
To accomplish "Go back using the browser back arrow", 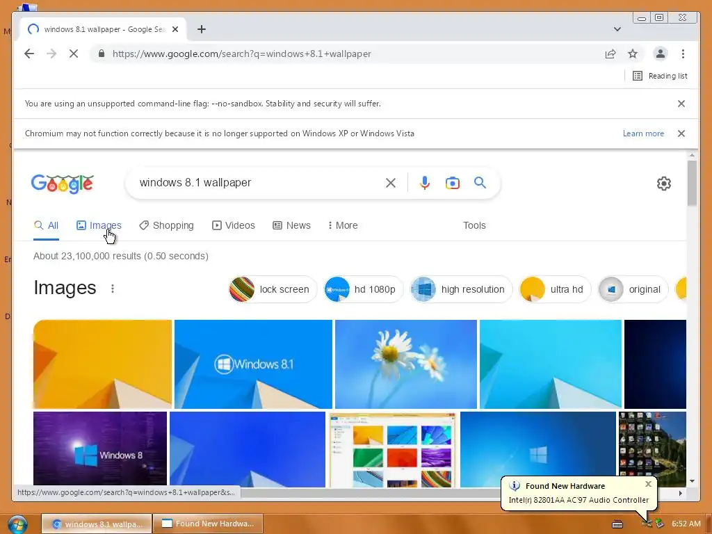I will (29, 54).
